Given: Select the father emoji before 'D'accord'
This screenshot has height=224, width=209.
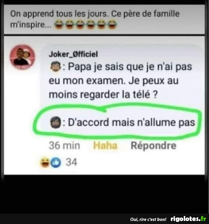Looking at the screenshot, I should [55, 122].
